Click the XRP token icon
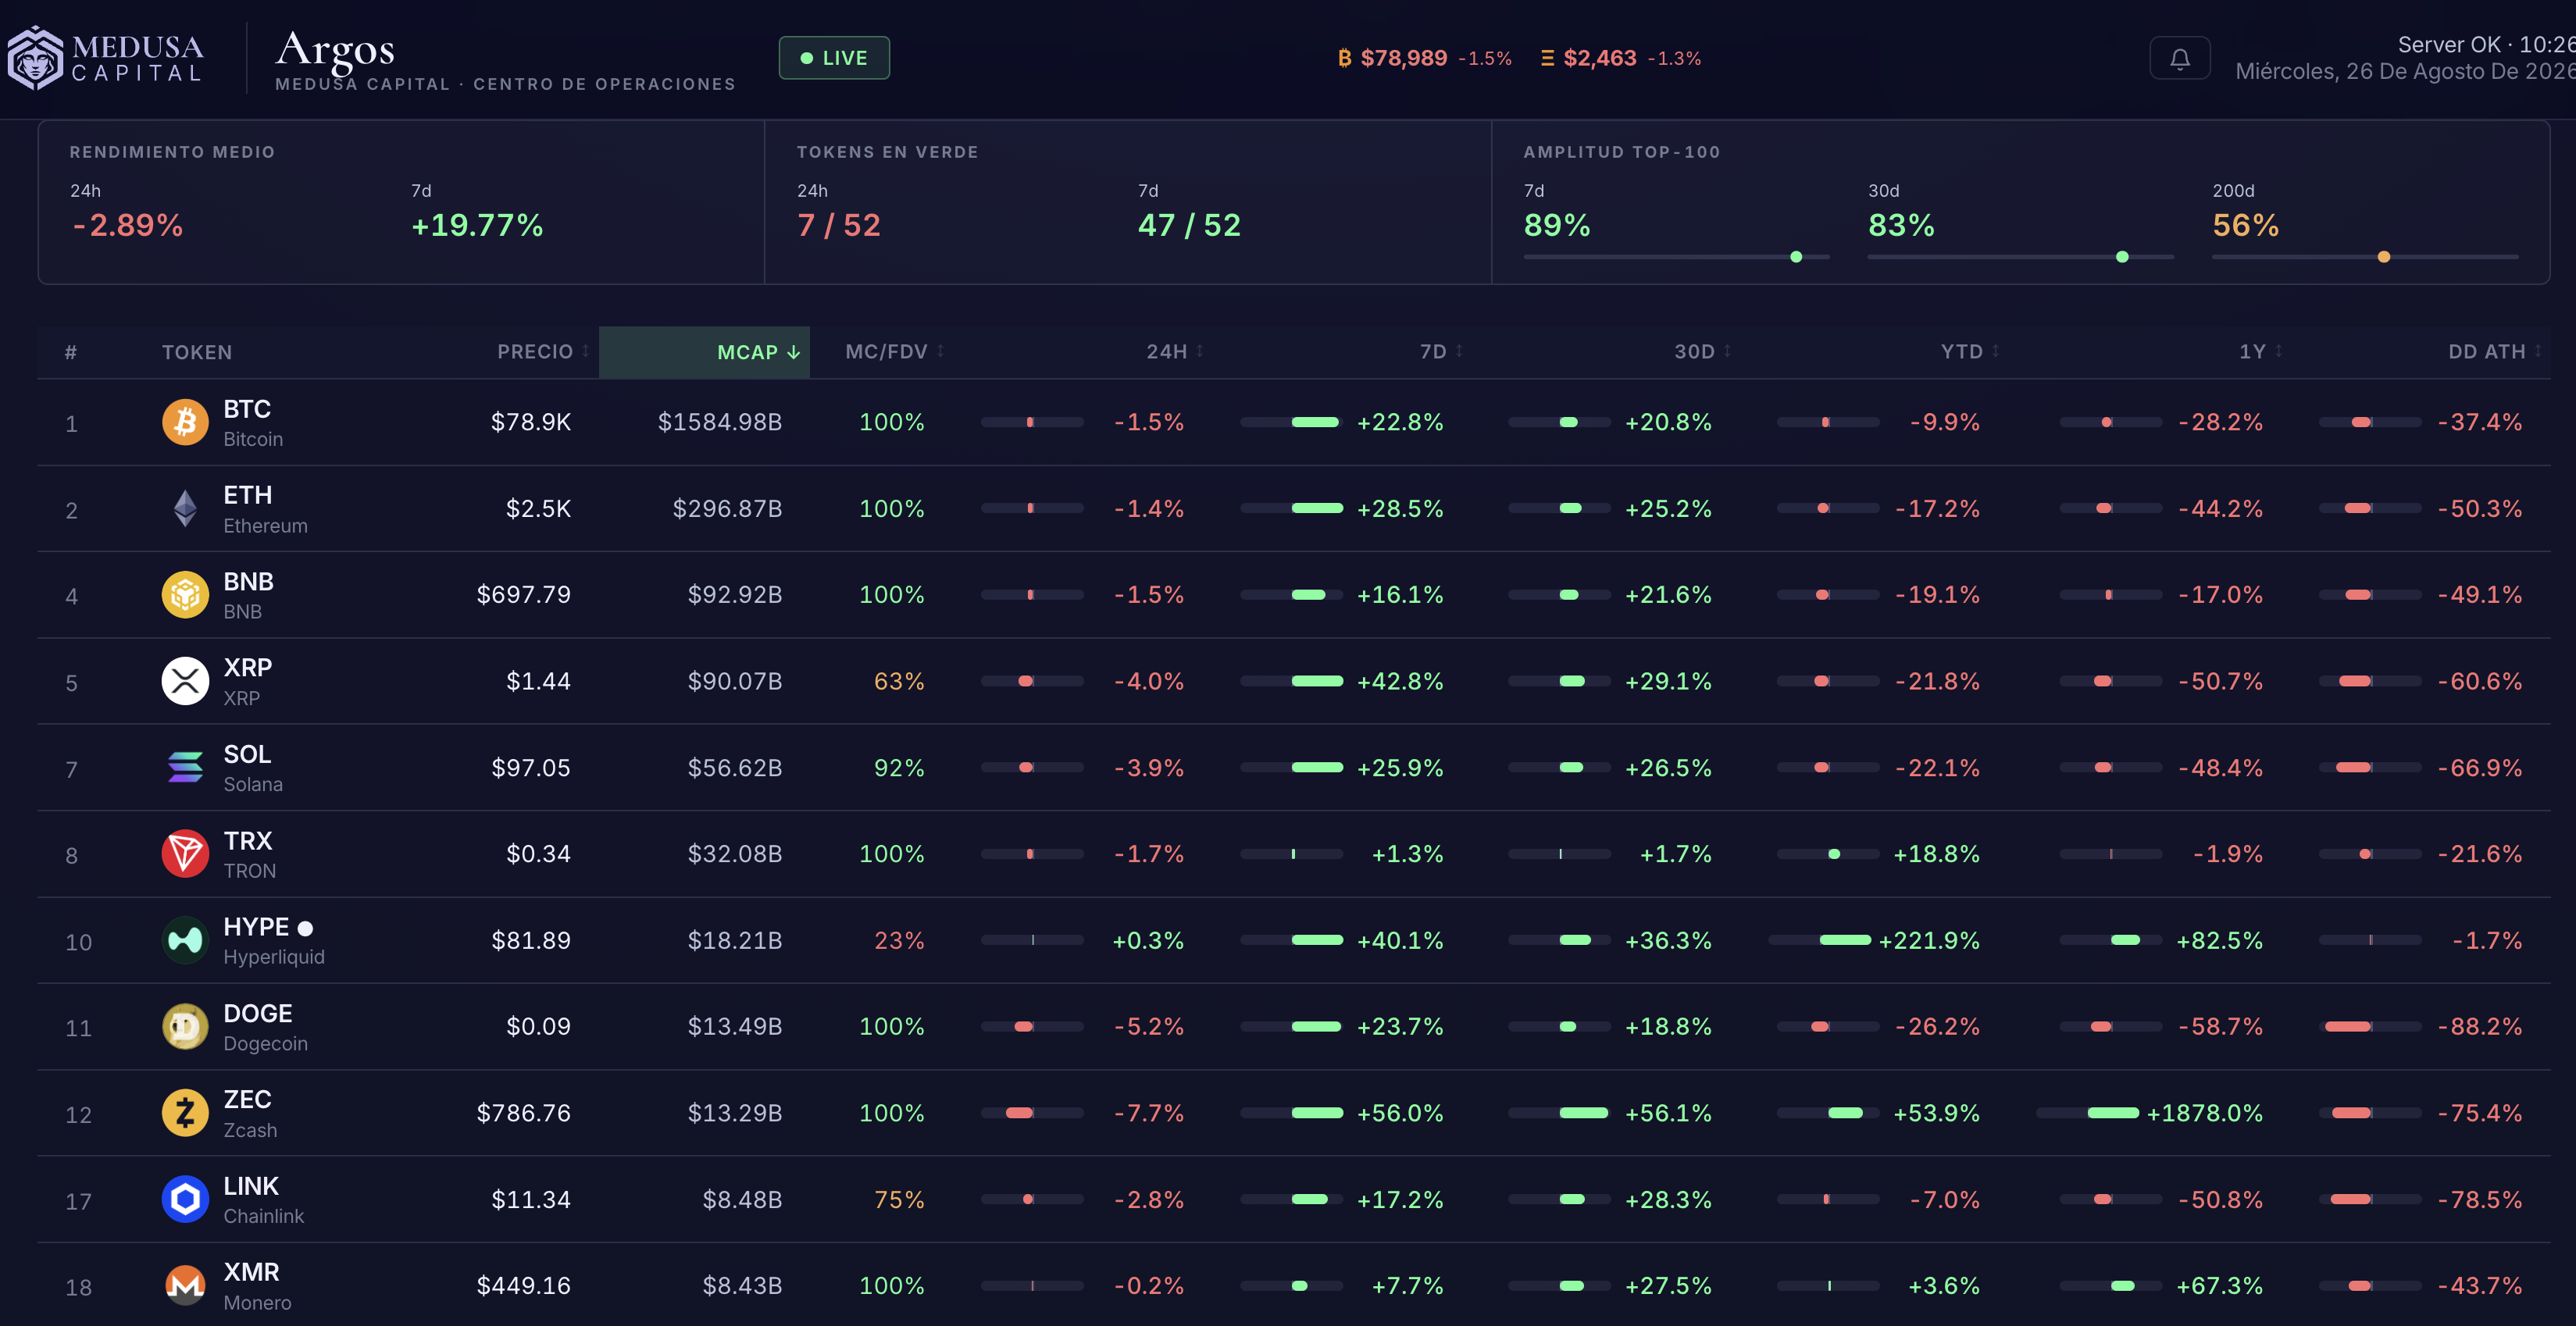The width and height of the screenshot is (2576, 1326). pyautogui.click(x=185, y=681)
